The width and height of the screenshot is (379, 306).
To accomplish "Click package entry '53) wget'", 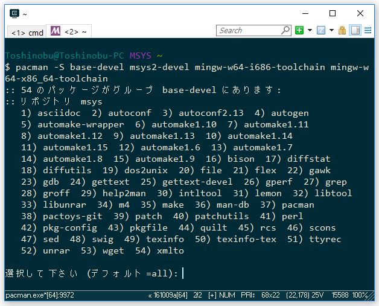I will pos(102,250).
